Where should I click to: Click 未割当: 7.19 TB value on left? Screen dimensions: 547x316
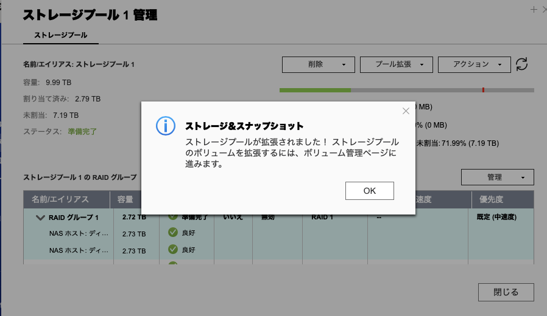click(66, 115)
